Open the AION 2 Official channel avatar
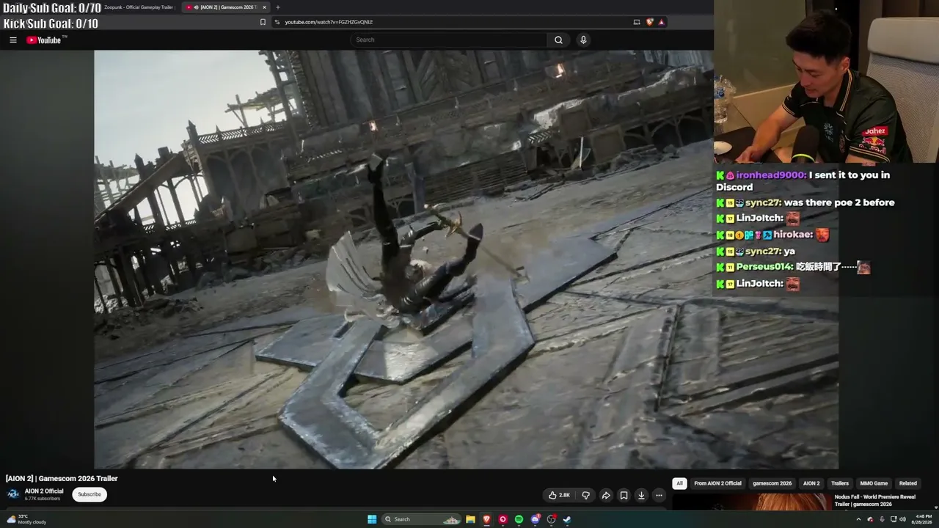The height and width of the screenshot is (528, 939). (x=13, y=494)
